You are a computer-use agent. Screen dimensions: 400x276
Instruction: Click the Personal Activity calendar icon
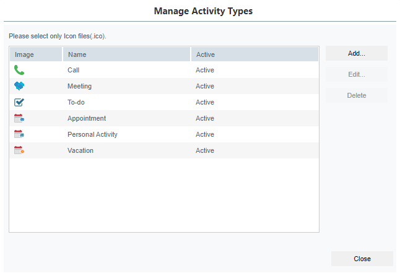click(19, 134)
